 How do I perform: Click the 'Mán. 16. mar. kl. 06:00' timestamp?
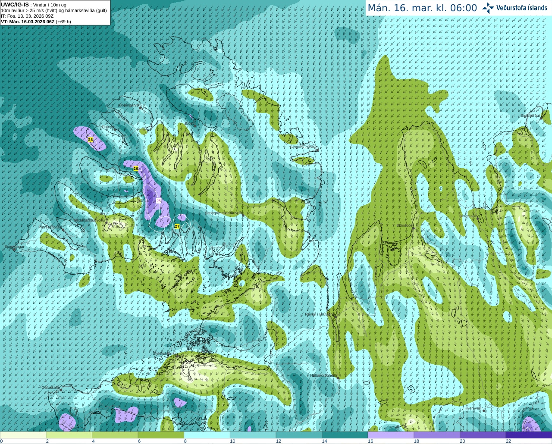point(422,8)
